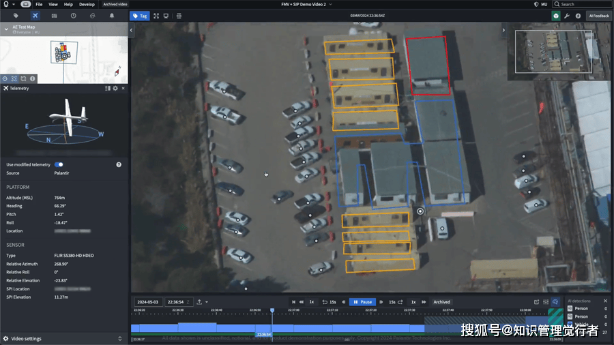Click the timeline playhead marker
The width and height of the screenshot is (614, 345).
click(x=272, y=310)
